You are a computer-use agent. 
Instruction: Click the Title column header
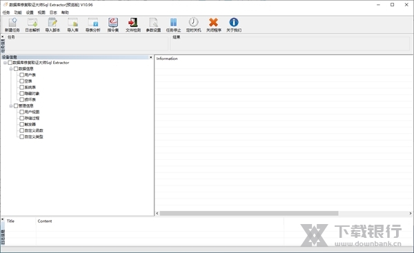point(10,221)
